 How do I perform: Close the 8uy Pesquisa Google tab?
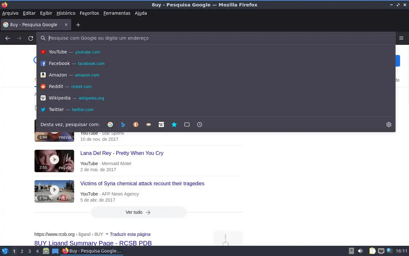tap(66, 25)
